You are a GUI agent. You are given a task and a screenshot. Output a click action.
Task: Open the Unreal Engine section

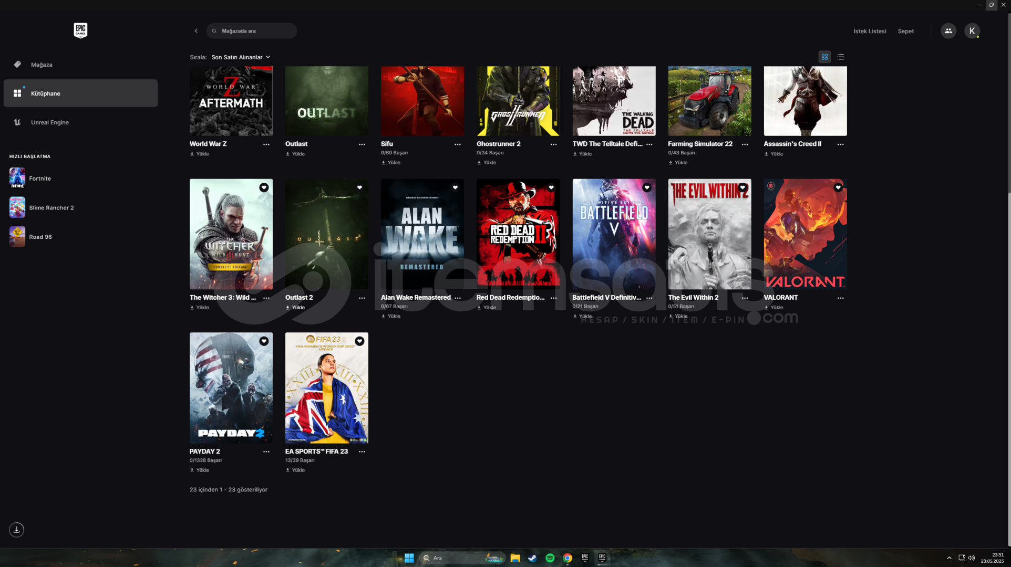[x=80, y=122]
